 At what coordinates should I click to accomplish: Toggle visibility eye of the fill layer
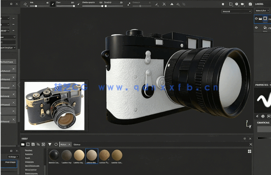(256, 28)
